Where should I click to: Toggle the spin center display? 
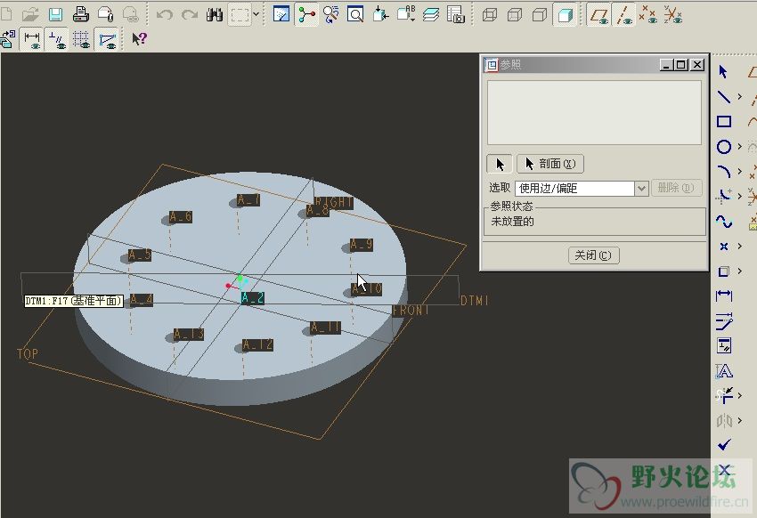306,14
